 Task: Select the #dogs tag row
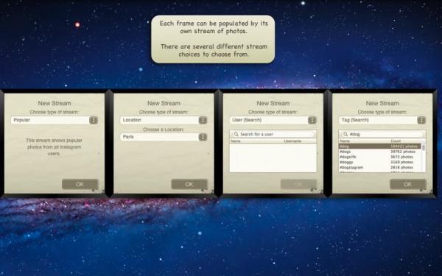379,152
